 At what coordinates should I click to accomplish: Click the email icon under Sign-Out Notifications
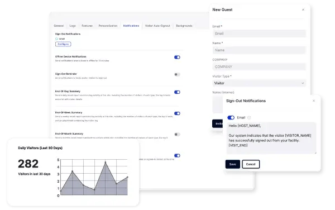click(56, 39)
